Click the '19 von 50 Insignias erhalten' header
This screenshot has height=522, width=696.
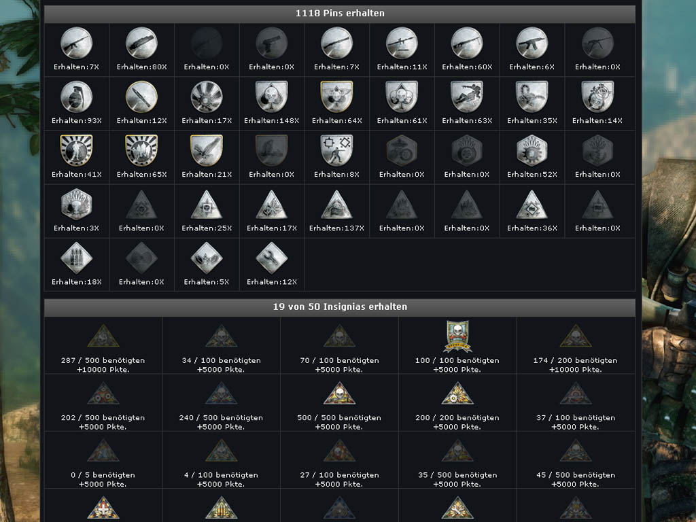point(340,307)
